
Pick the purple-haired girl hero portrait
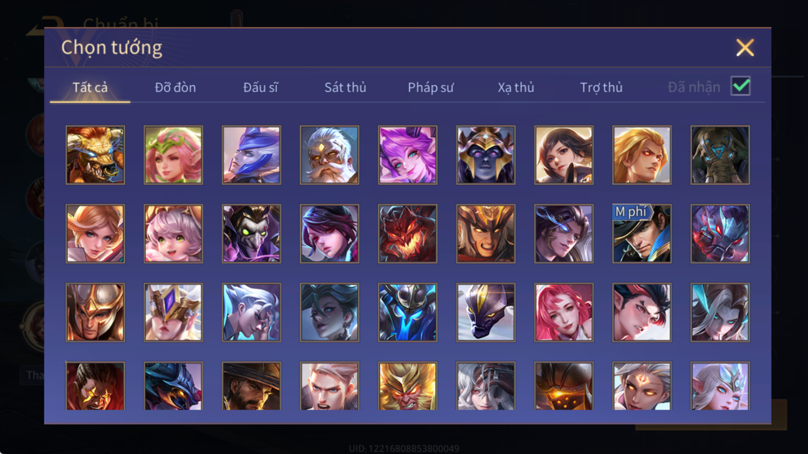408,155
